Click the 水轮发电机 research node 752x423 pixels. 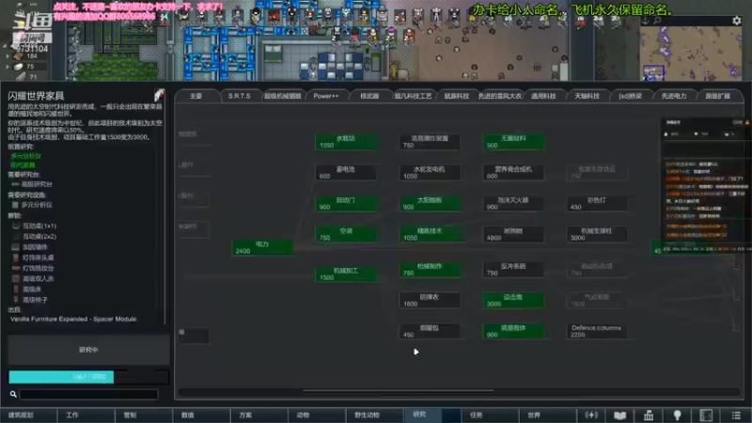click(430, 173)
